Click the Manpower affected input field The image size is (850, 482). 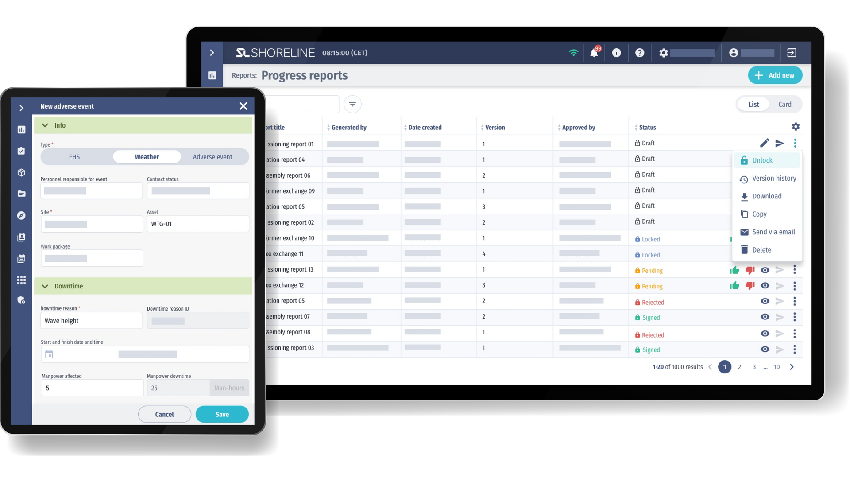[x=93, y=388]
